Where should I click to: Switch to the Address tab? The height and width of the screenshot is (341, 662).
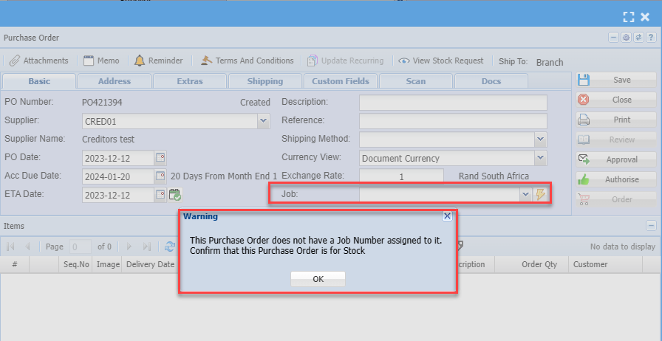pos(115,81)
